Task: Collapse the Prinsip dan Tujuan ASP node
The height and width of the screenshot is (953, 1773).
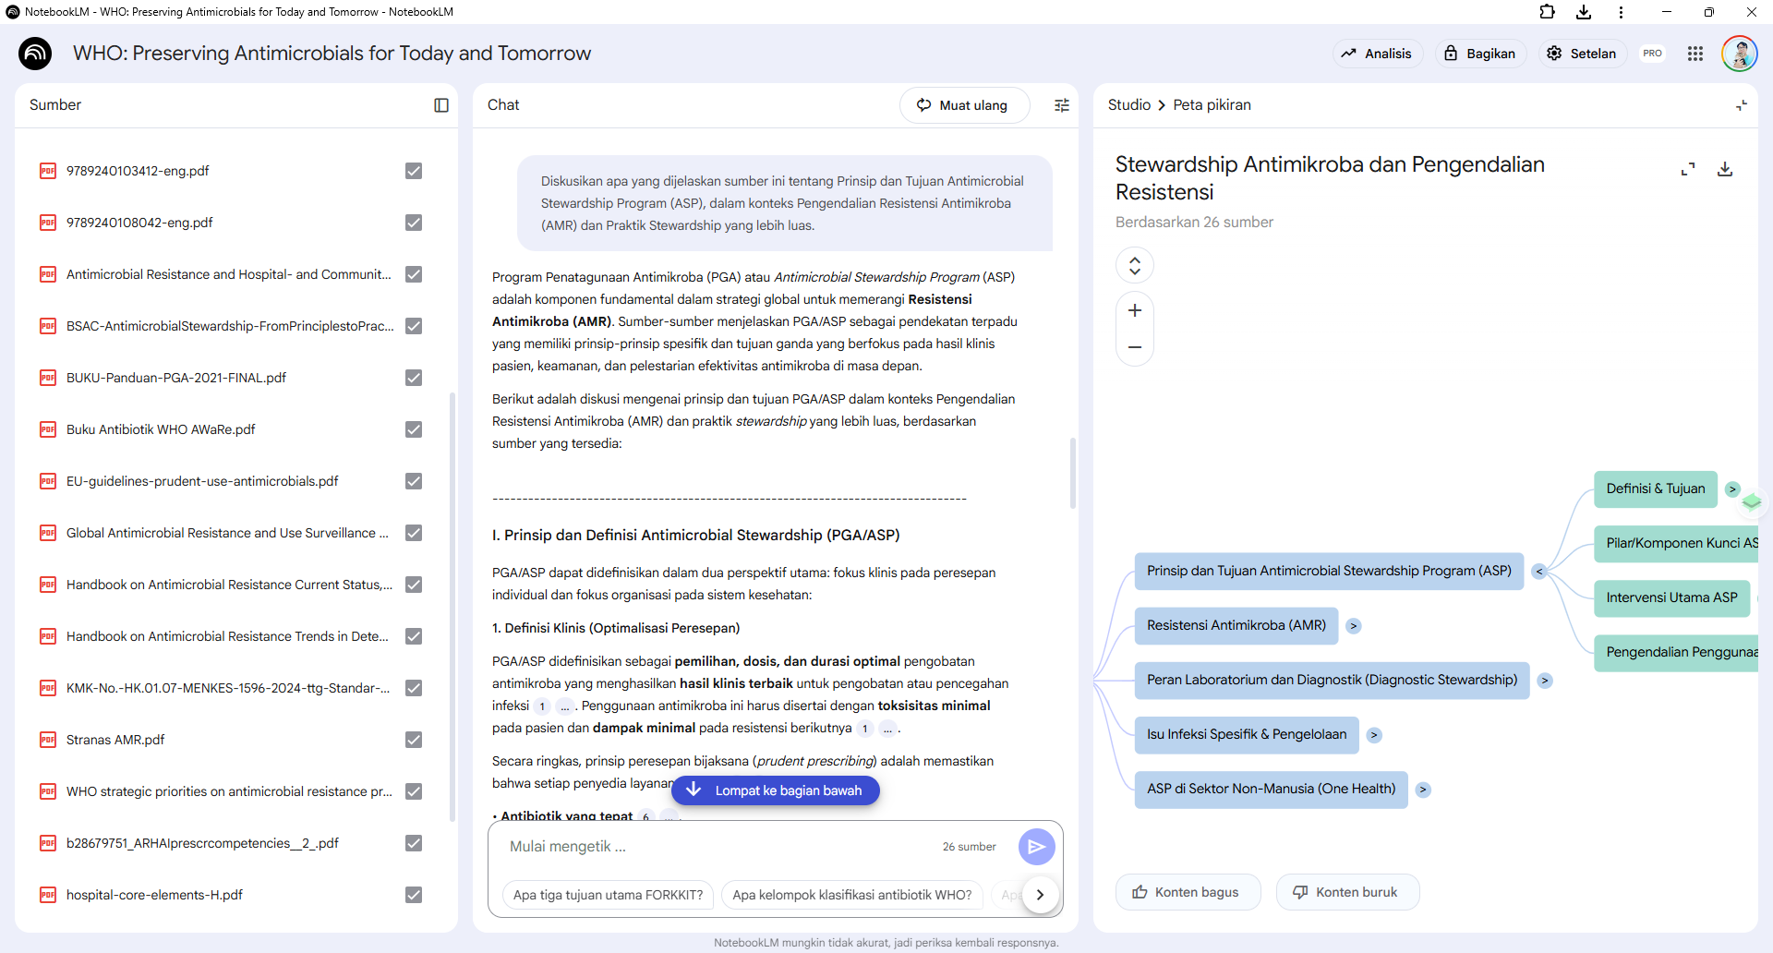Action: [1538, 572]
